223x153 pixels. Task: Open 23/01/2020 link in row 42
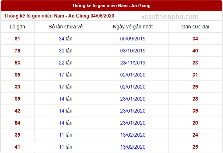pos(133,111)
